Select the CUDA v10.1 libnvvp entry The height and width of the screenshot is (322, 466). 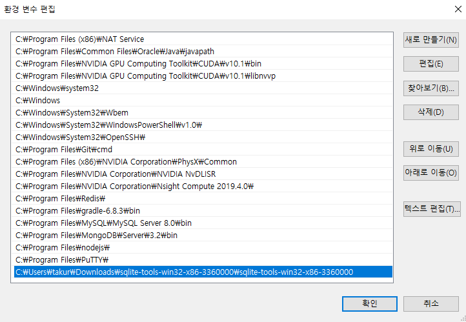click(203, 76)
